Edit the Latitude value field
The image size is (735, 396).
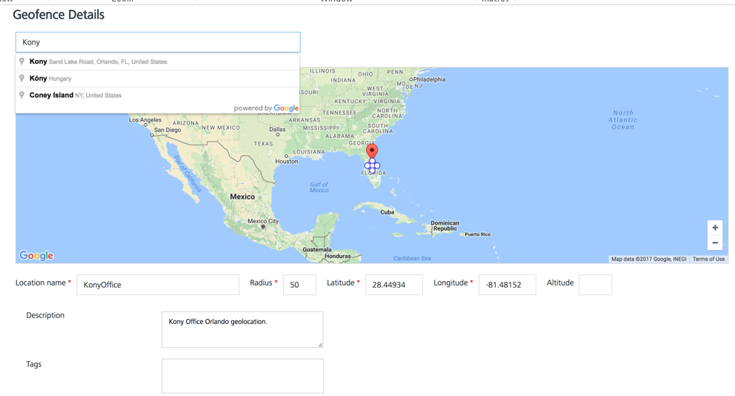[x=393, y=285]
